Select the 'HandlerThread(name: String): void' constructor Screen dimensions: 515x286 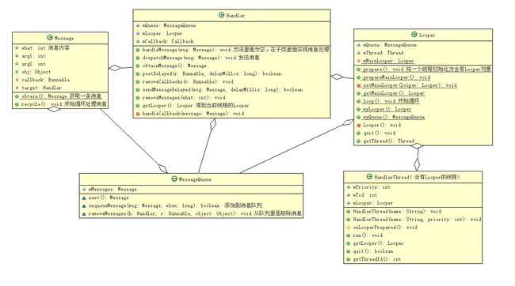[397, 211]
